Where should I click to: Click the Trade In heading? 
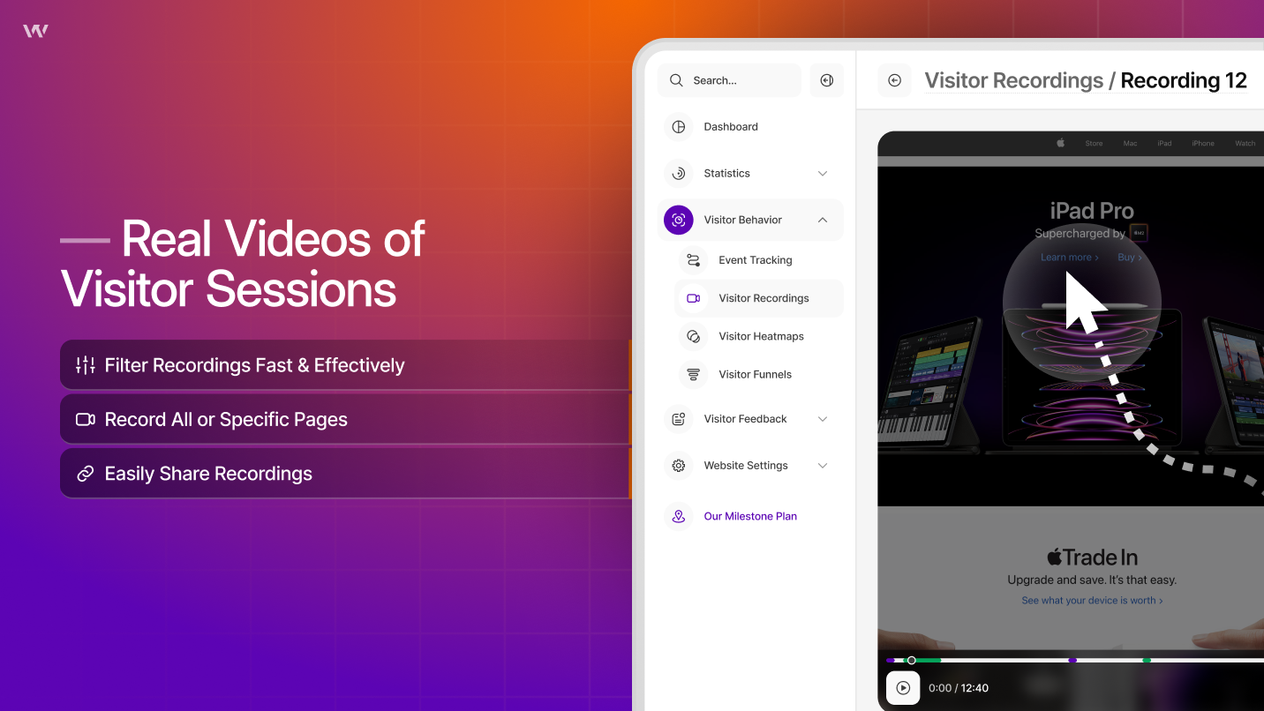point(1092,558)
